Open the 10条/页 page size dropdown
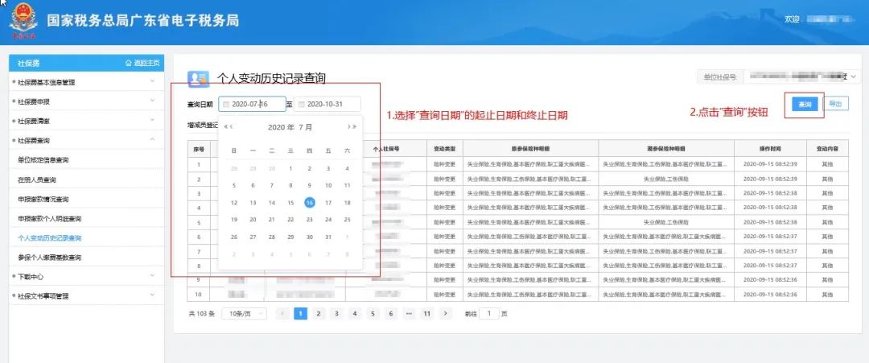Image resolution: width=869 pixels, height=363 pixels. pyautogui.click(x=244, y=314)
